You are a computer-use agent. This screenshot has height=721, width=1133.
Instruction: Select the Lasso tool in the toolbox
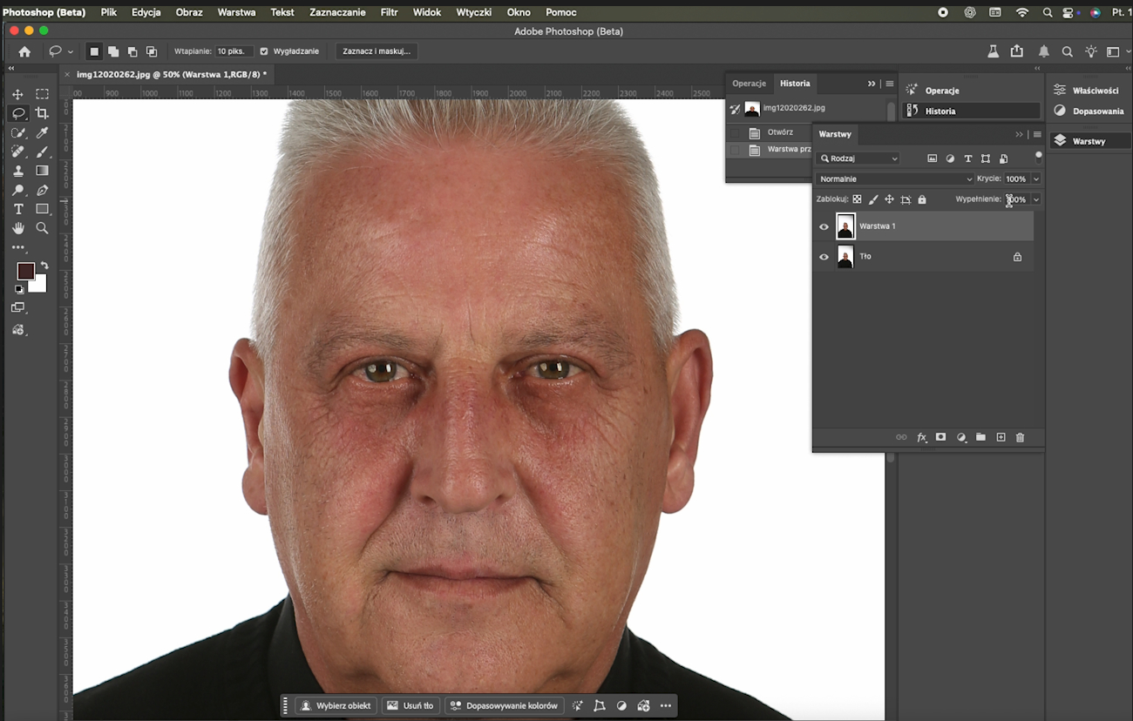coord(17,113)
